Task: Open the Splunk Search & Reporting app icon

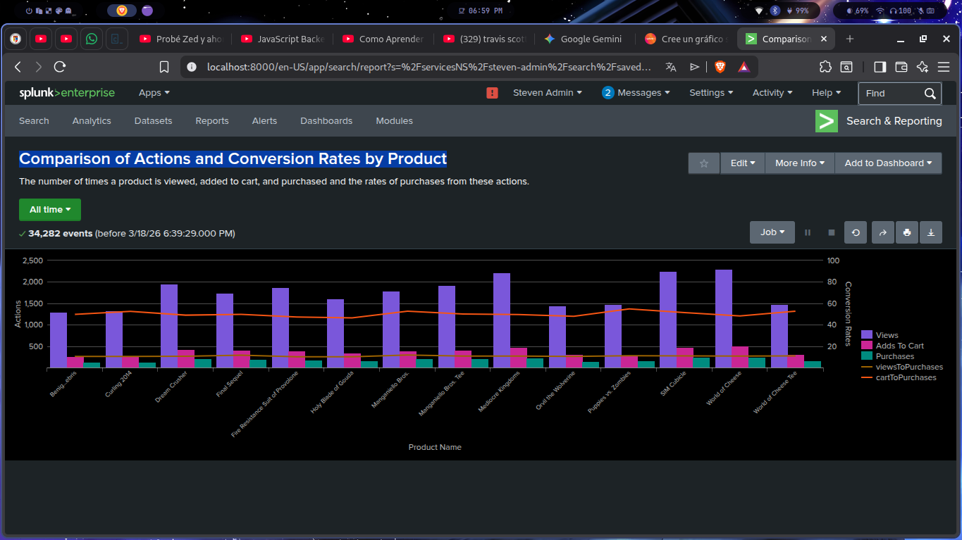Action: tap(826, 120)
